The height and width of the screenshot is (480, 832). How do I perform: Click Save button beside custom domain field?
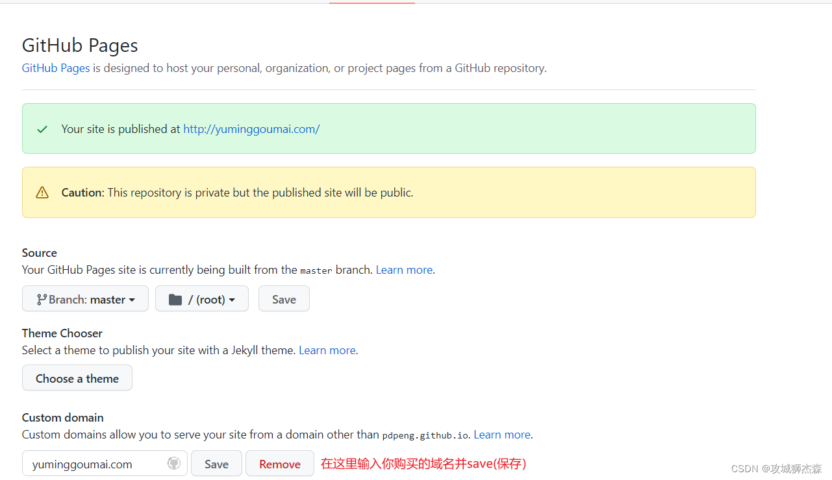(x=216, y=464)
